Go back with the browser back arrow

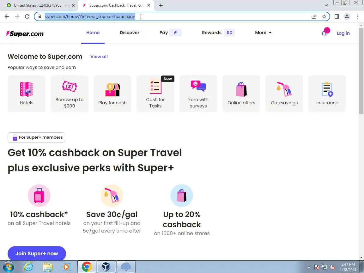tap(7, 16)
